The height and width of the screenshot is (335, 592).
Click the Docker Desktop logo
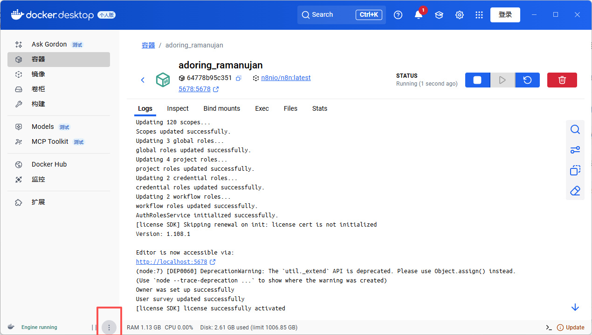point(52,15)
